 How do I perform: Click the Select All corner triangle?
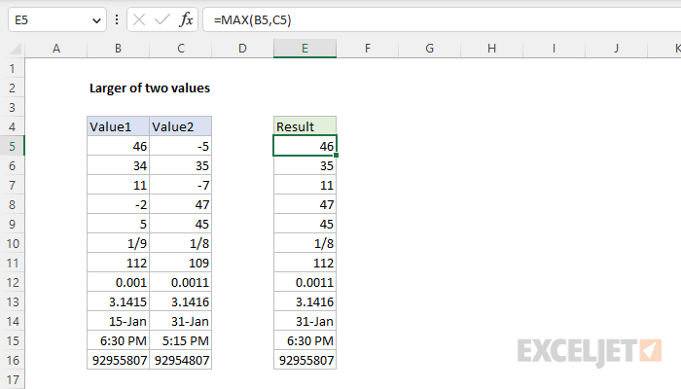pos(16,49)
